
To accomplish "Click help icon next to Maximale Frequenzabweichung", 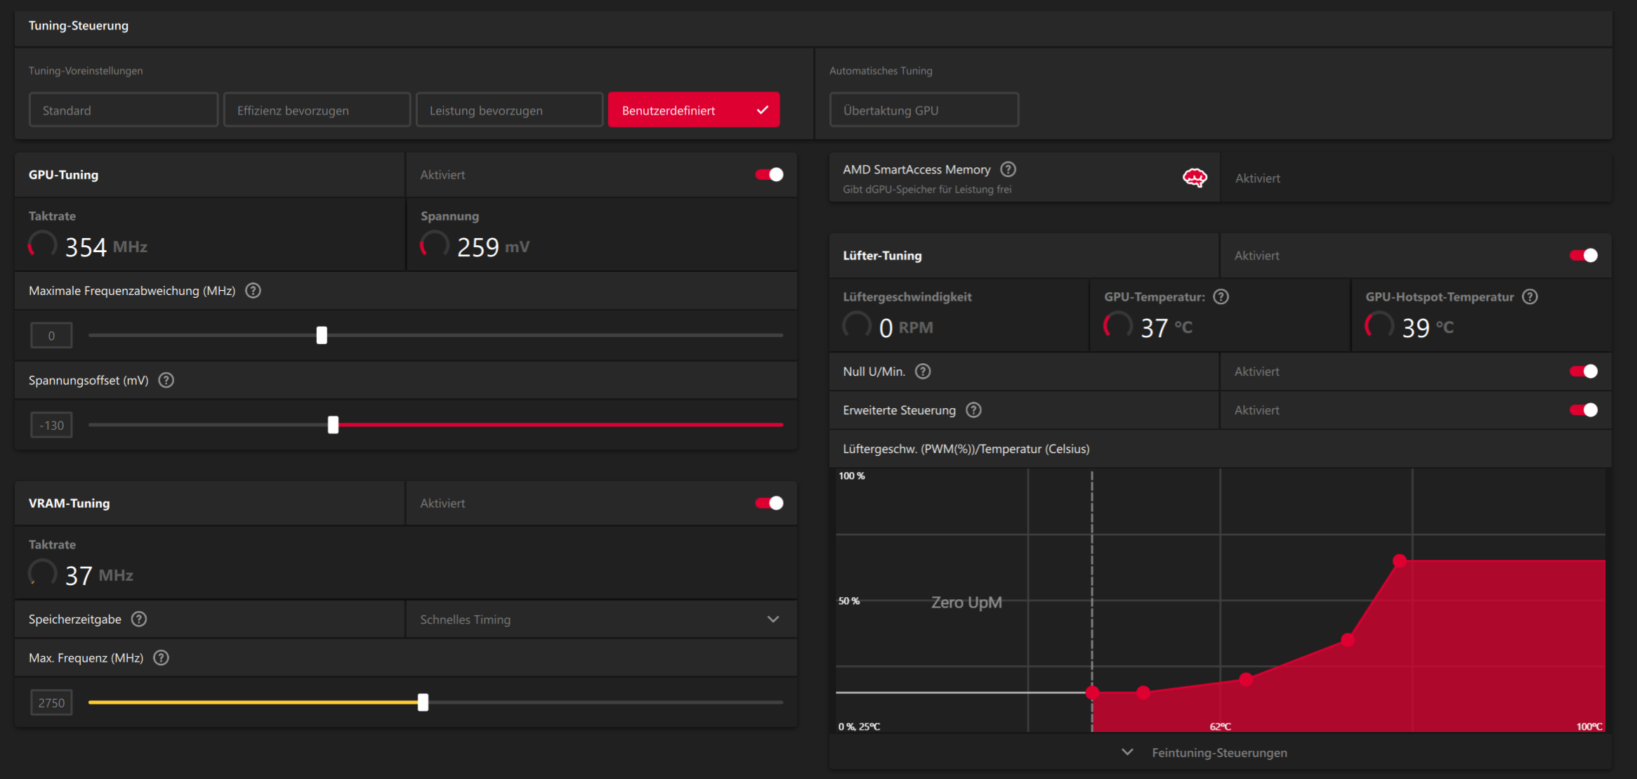I will click(254, 291).
